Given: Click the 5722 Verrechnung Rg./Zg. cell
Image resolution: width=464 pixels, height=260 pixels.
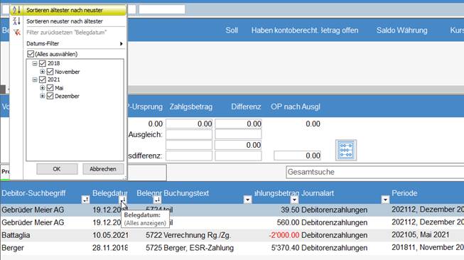Looking at the screenshot, I should (188, 235).
